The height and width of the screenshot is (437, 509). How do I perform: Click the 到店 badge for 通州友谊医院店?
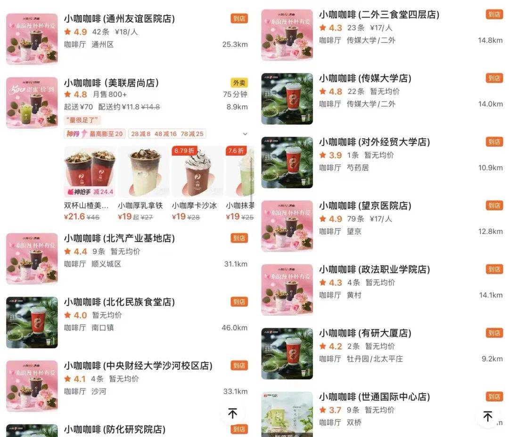[239, 18]
